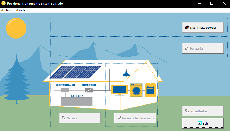This screenshot has width=230, height=131.
Task: Open the Archivo menu
Action: 7,10
